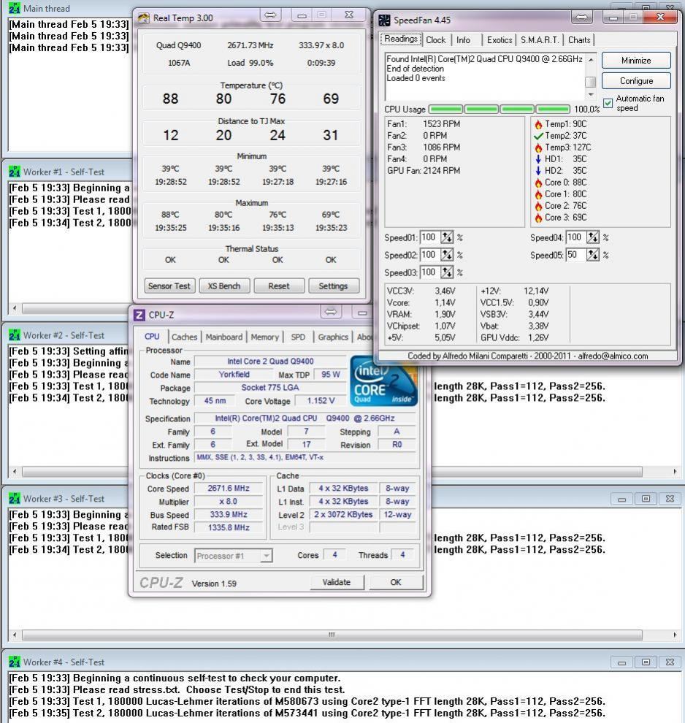Viewport: 685px width, 723px height.
Task: Click the down arrow icon beside HD2
Action: pos(538,171)
